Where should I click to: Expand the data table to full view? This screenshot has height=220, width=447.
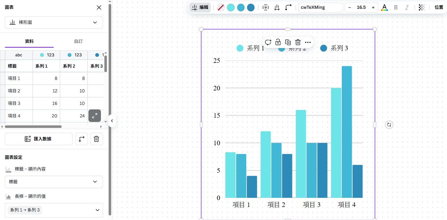click(95, 116)
